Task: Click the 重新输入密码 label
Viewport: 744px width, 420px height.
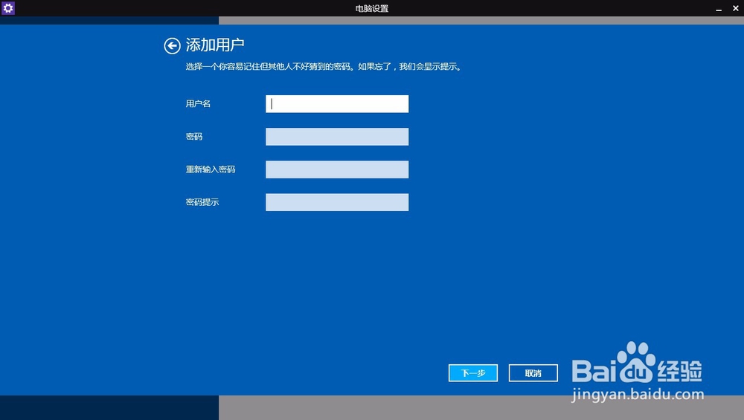Action: 211,169
